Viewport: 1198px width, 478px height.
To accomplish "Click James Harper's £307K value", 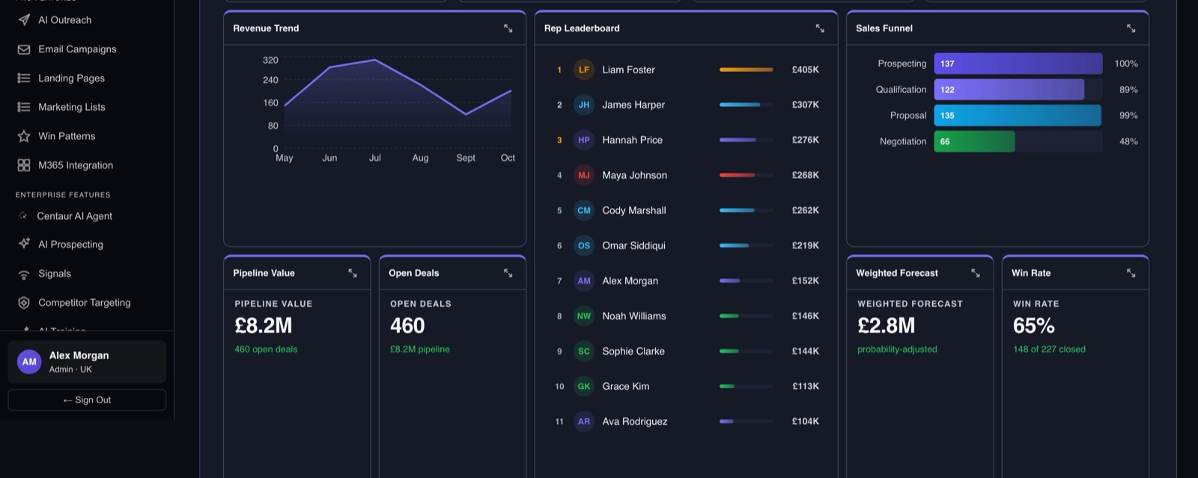I will [x=806, y=105].
